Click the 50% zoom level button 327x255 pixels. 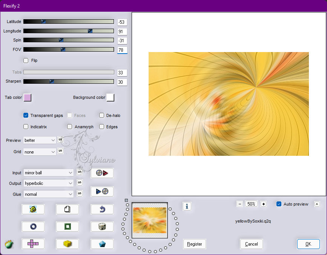(x=251, y=204)
